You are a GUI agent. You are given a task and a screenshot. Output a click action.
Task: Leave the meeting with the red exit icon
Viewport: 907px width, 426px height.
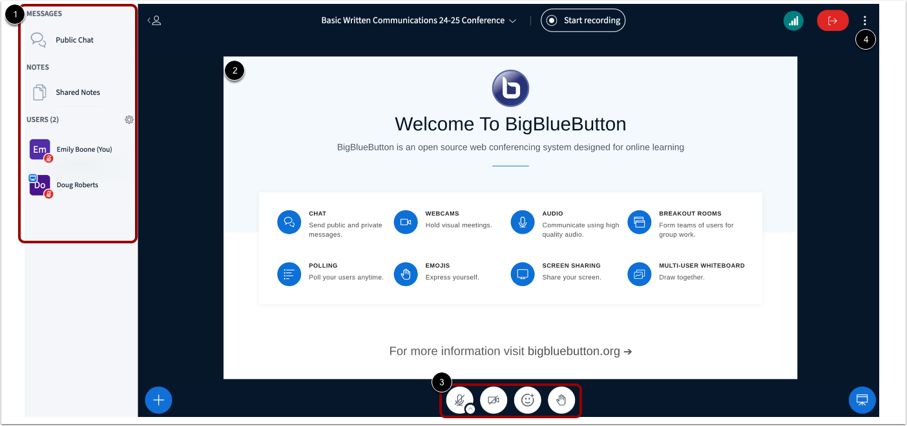pyautogui.click(x=832, y=20)
